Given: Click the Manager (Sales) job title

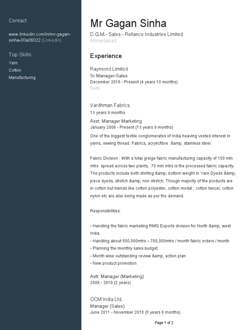Looking at the screenshot, I should coord(107,306).
